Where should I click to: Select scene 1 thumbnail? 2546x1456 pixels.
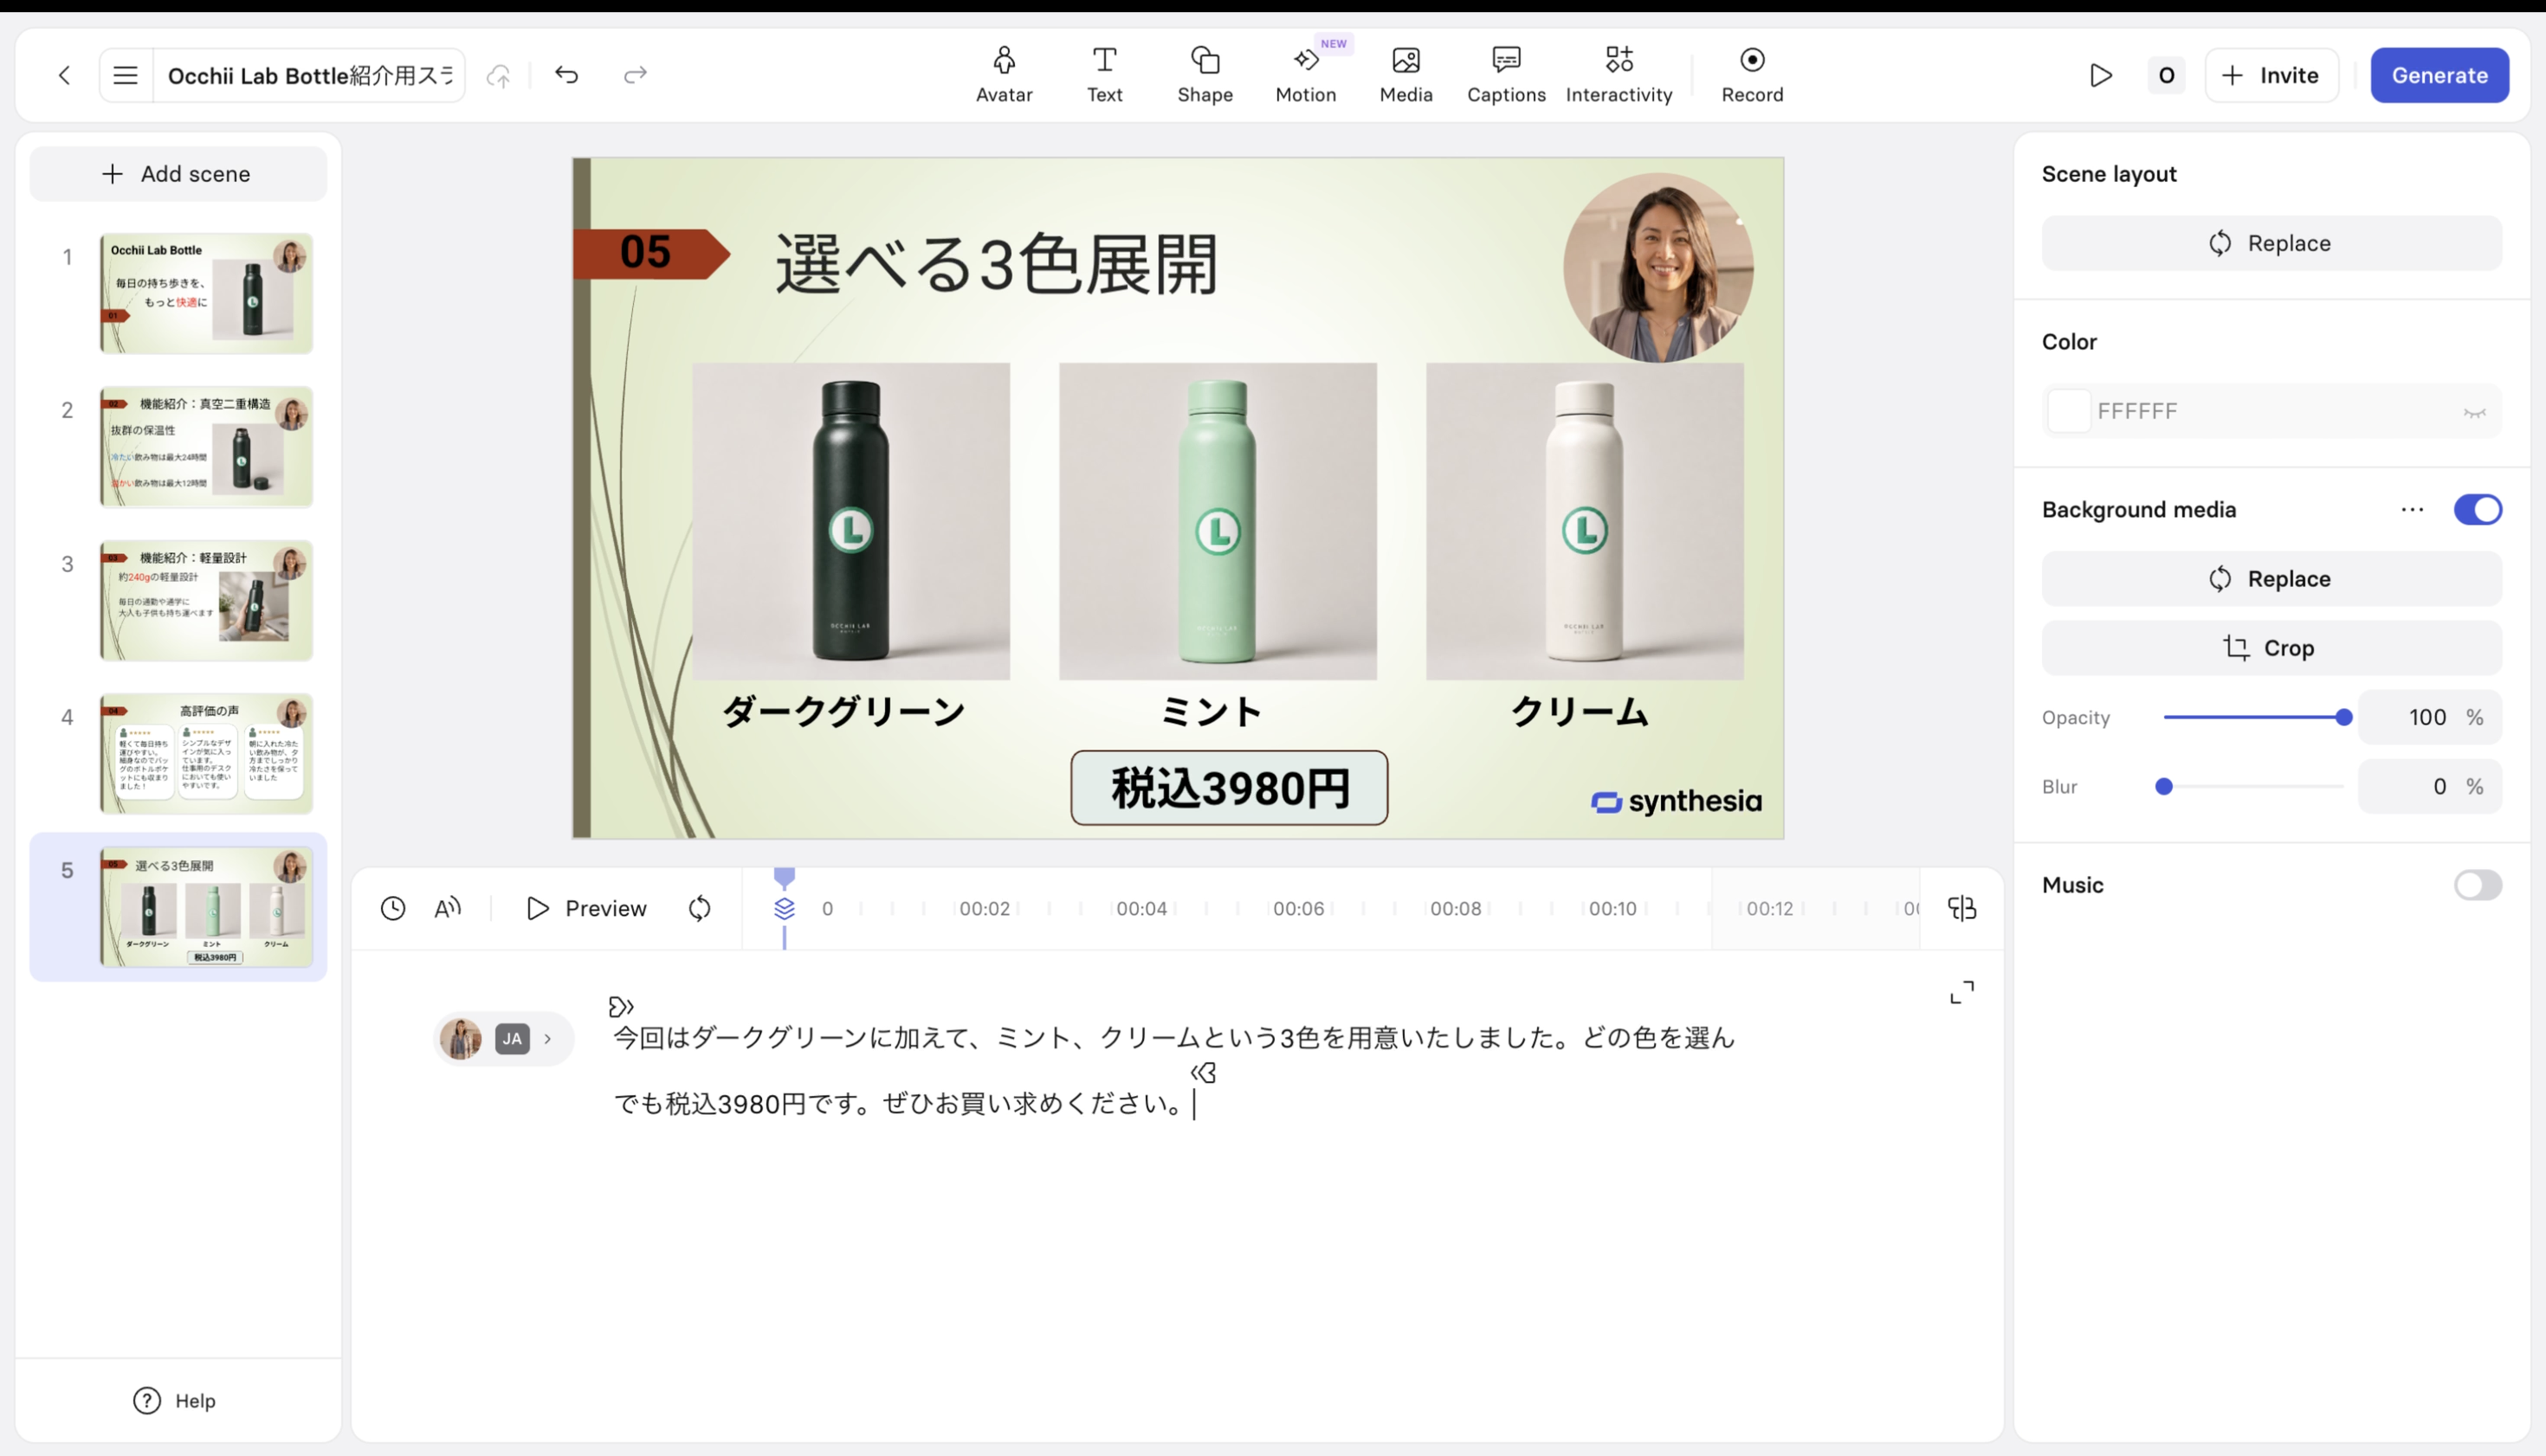206,294
